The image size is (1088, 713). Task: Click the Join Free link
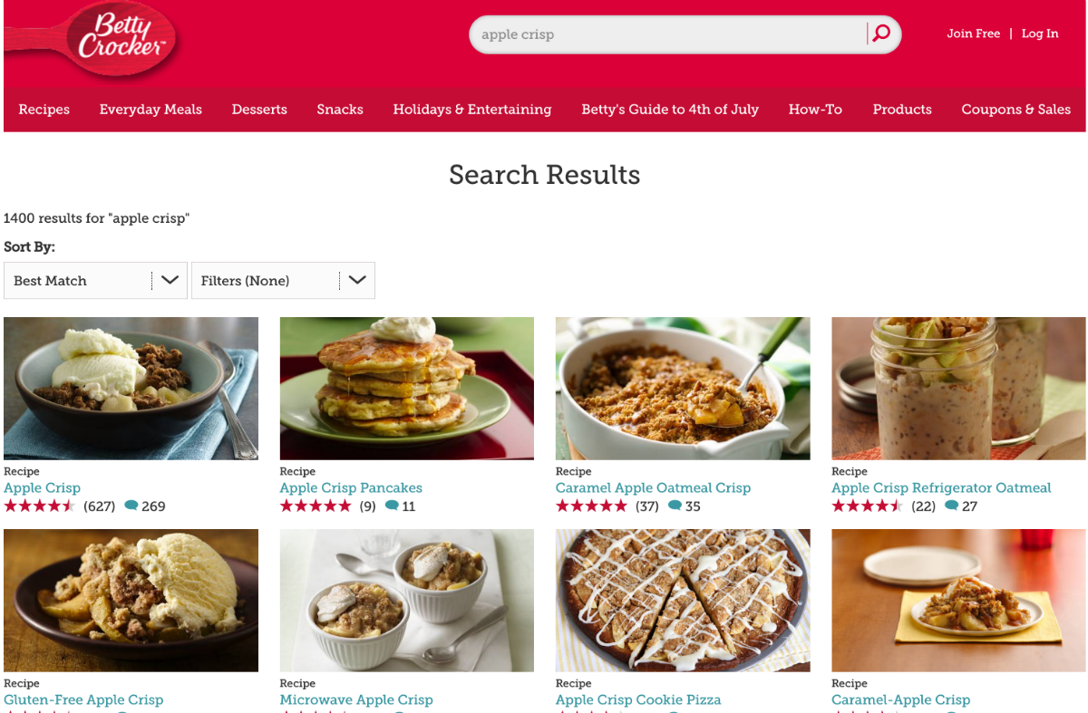click(x=974, y=34)
